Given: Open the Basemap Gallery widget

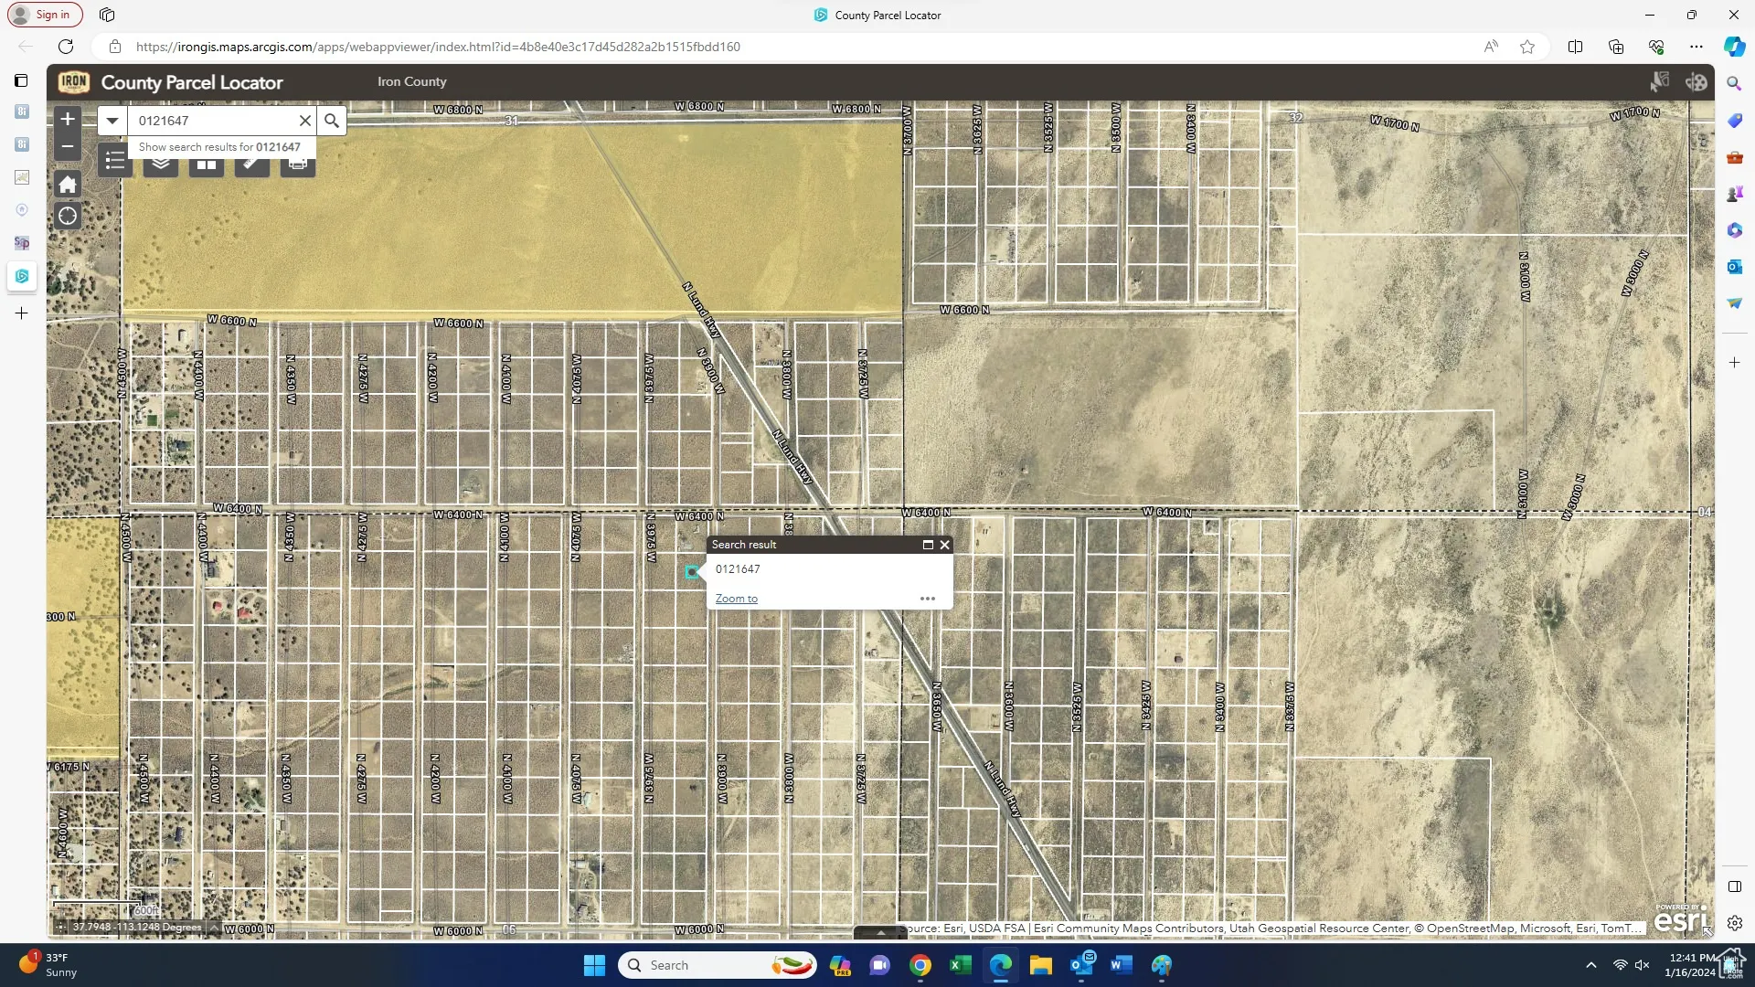Looking at the screenshot, I should (207, 165).
